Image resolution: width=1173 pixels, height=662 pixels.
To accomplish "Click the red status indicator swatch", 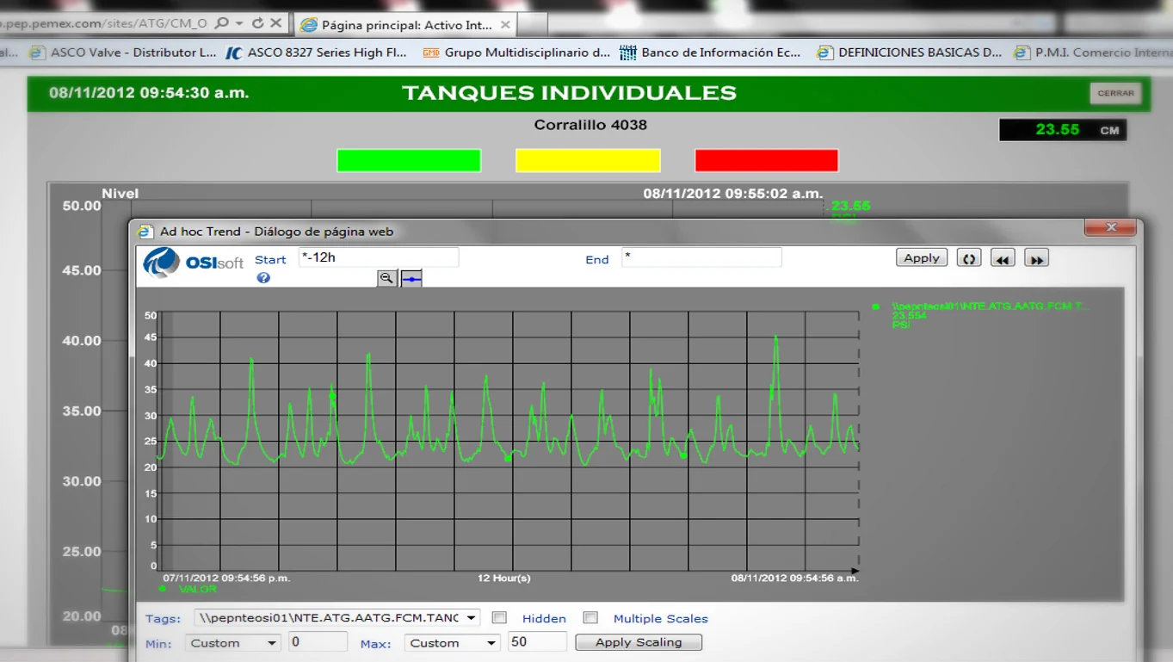I will tap(767, 160).
